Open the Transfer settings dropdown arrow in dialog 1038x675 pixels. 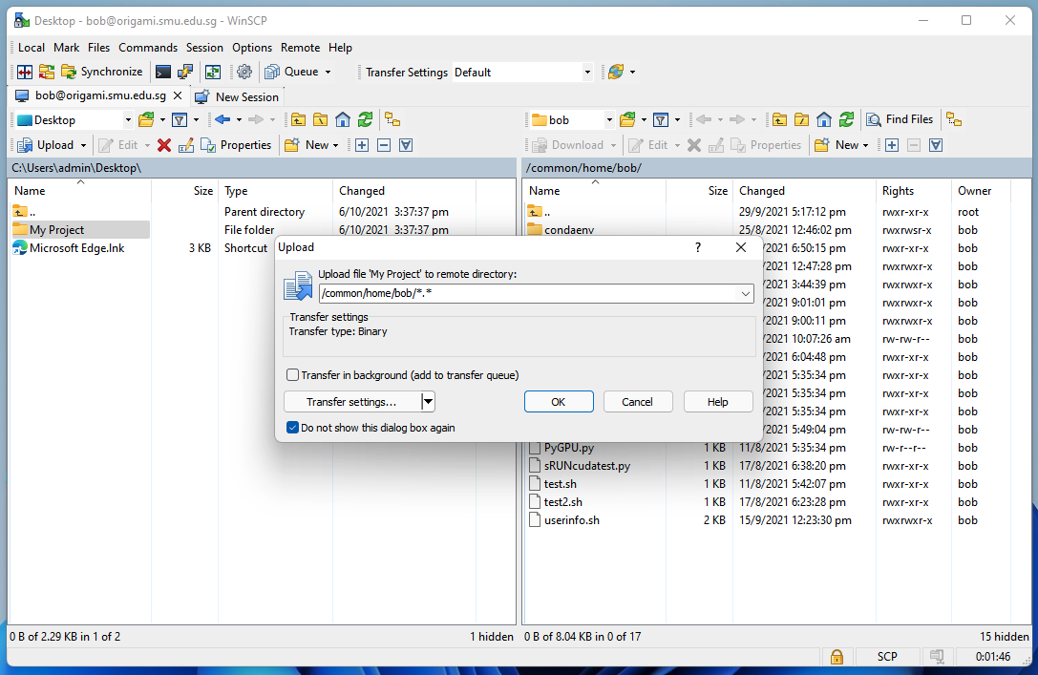click(427, 401)
